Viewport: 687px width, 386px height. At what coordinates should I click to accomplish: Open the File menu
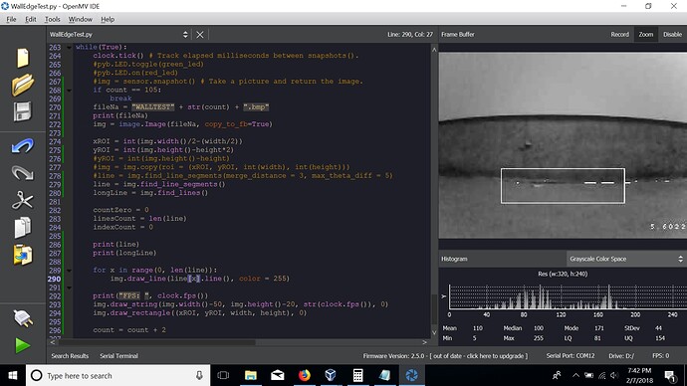11,19
